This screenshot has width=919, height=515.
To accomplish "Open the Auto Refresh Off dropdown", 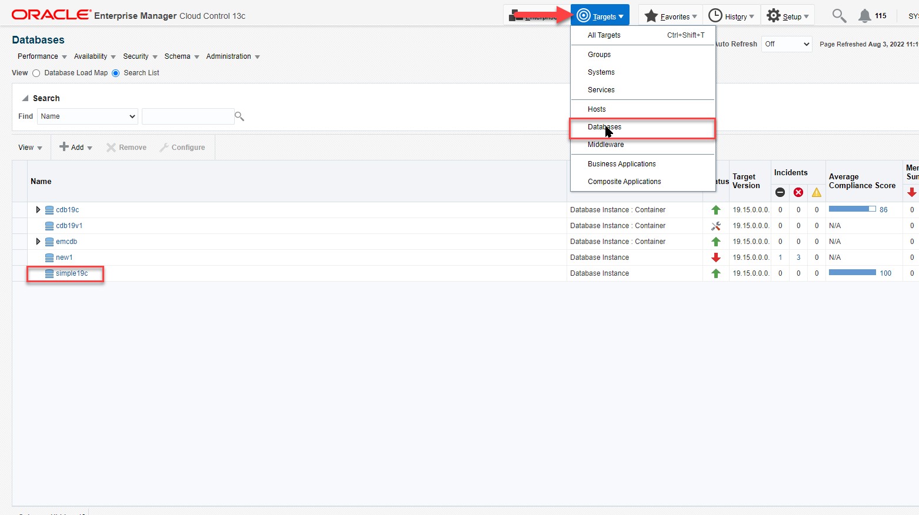I will tap(787, 44).
